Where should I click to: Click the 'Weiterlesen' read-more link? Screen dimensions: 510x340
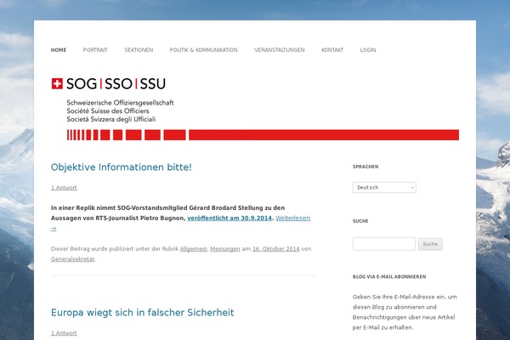point(292,218)
